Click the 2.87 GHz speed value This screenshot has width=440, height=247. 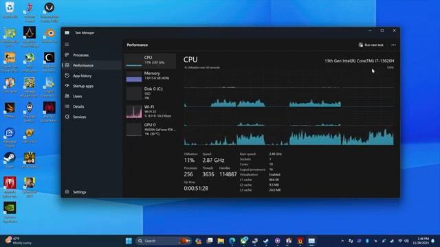(213, 160)
